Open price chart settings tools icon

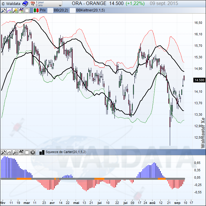click(x=3, y=10)
